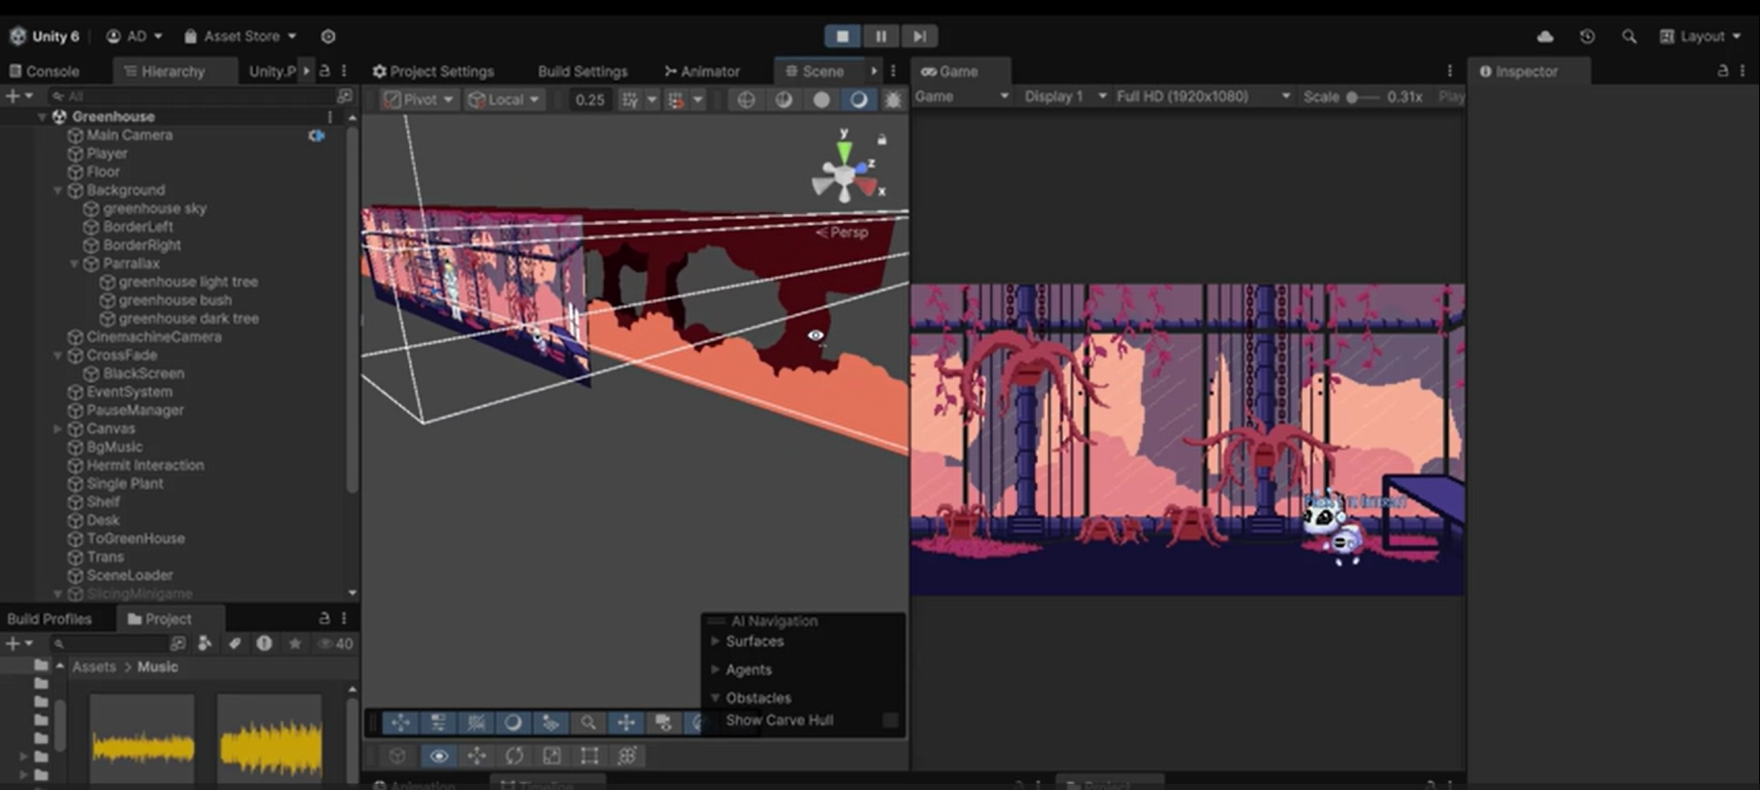Image resolution: width=1760 pixels, height=790 pixels.
Task: Click the 0.25 snap increment field
Action: click(589, 99)
